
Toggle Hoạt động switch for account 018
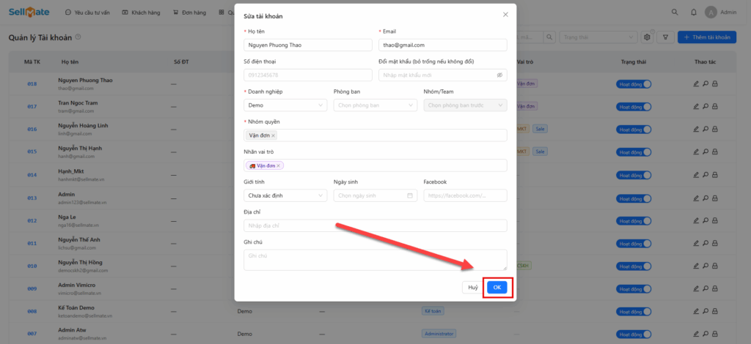pyautogui.click(x=634, y=84)
